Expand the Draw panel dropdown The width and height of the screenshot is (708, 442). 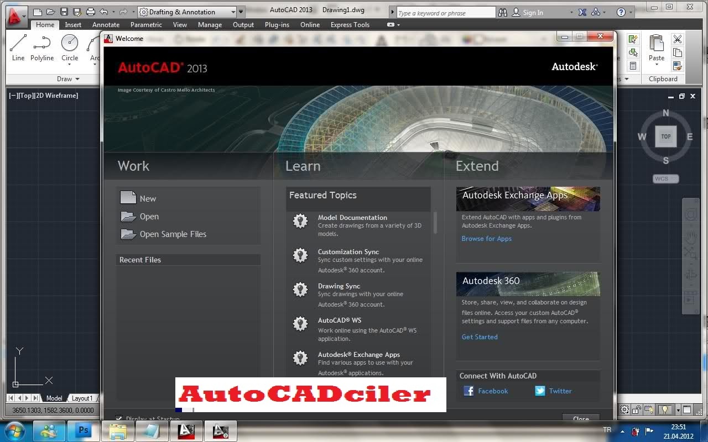(x=68, y=79)
